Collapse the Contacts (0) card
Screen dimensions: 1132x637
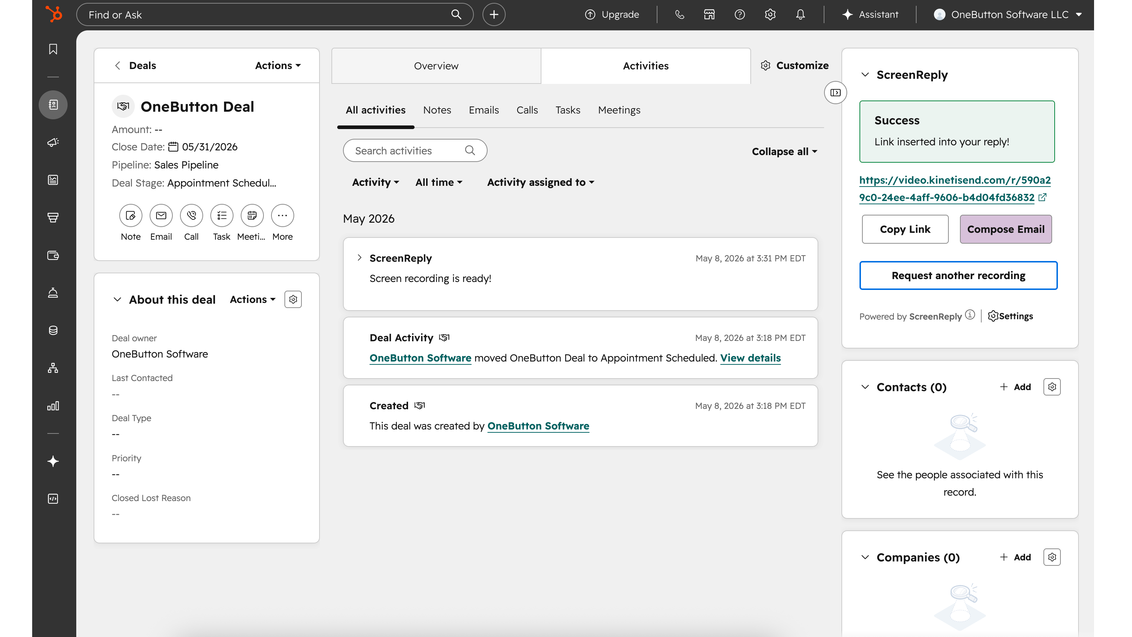coord(865,387)
